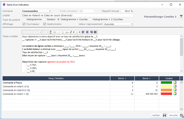
Task: Open the font family dropdown
Action: pos(32,32)
